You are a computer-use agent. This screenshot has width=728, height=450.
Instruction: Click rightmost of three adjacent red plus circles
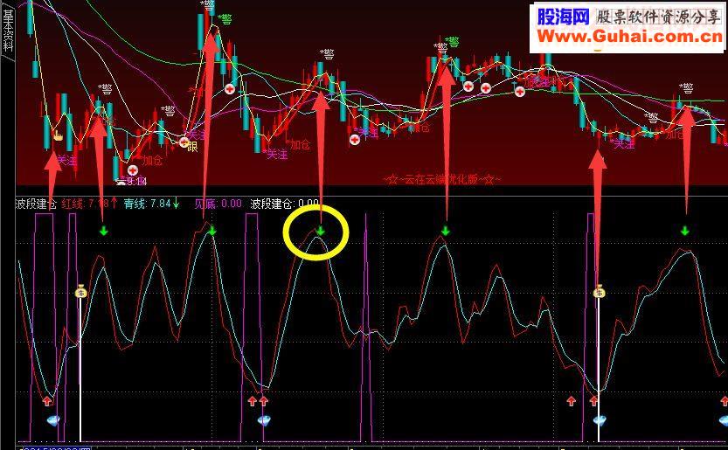pos(520,92)
